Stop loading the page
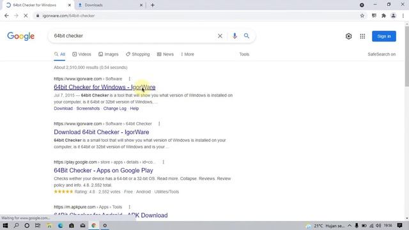 26,15
